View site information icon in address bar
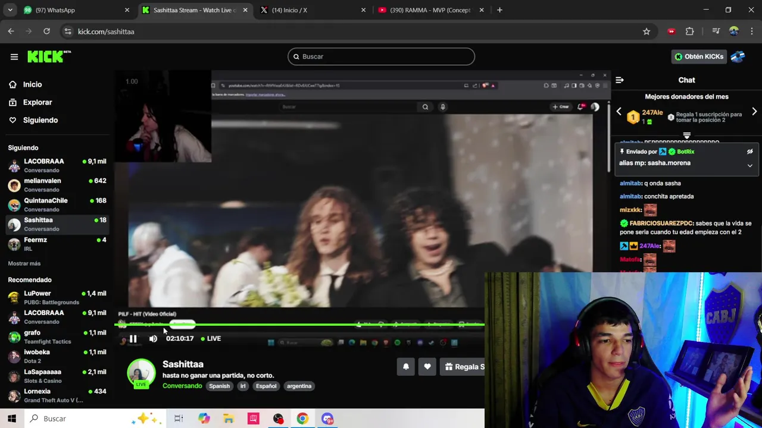 67,32
